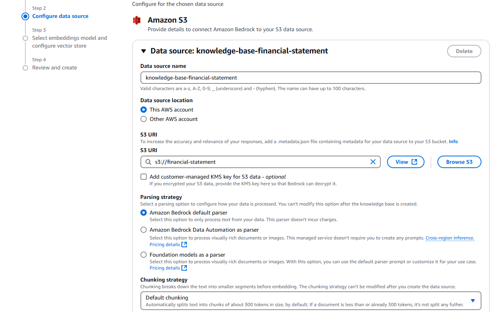The height and width of the screenshot is (312, 499).
Task: Open the Cross-region inference link
Action: tap(450, 238)
